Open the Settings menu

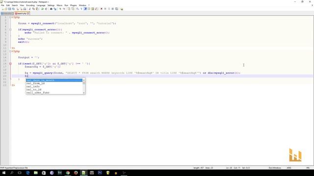(51, 5)
